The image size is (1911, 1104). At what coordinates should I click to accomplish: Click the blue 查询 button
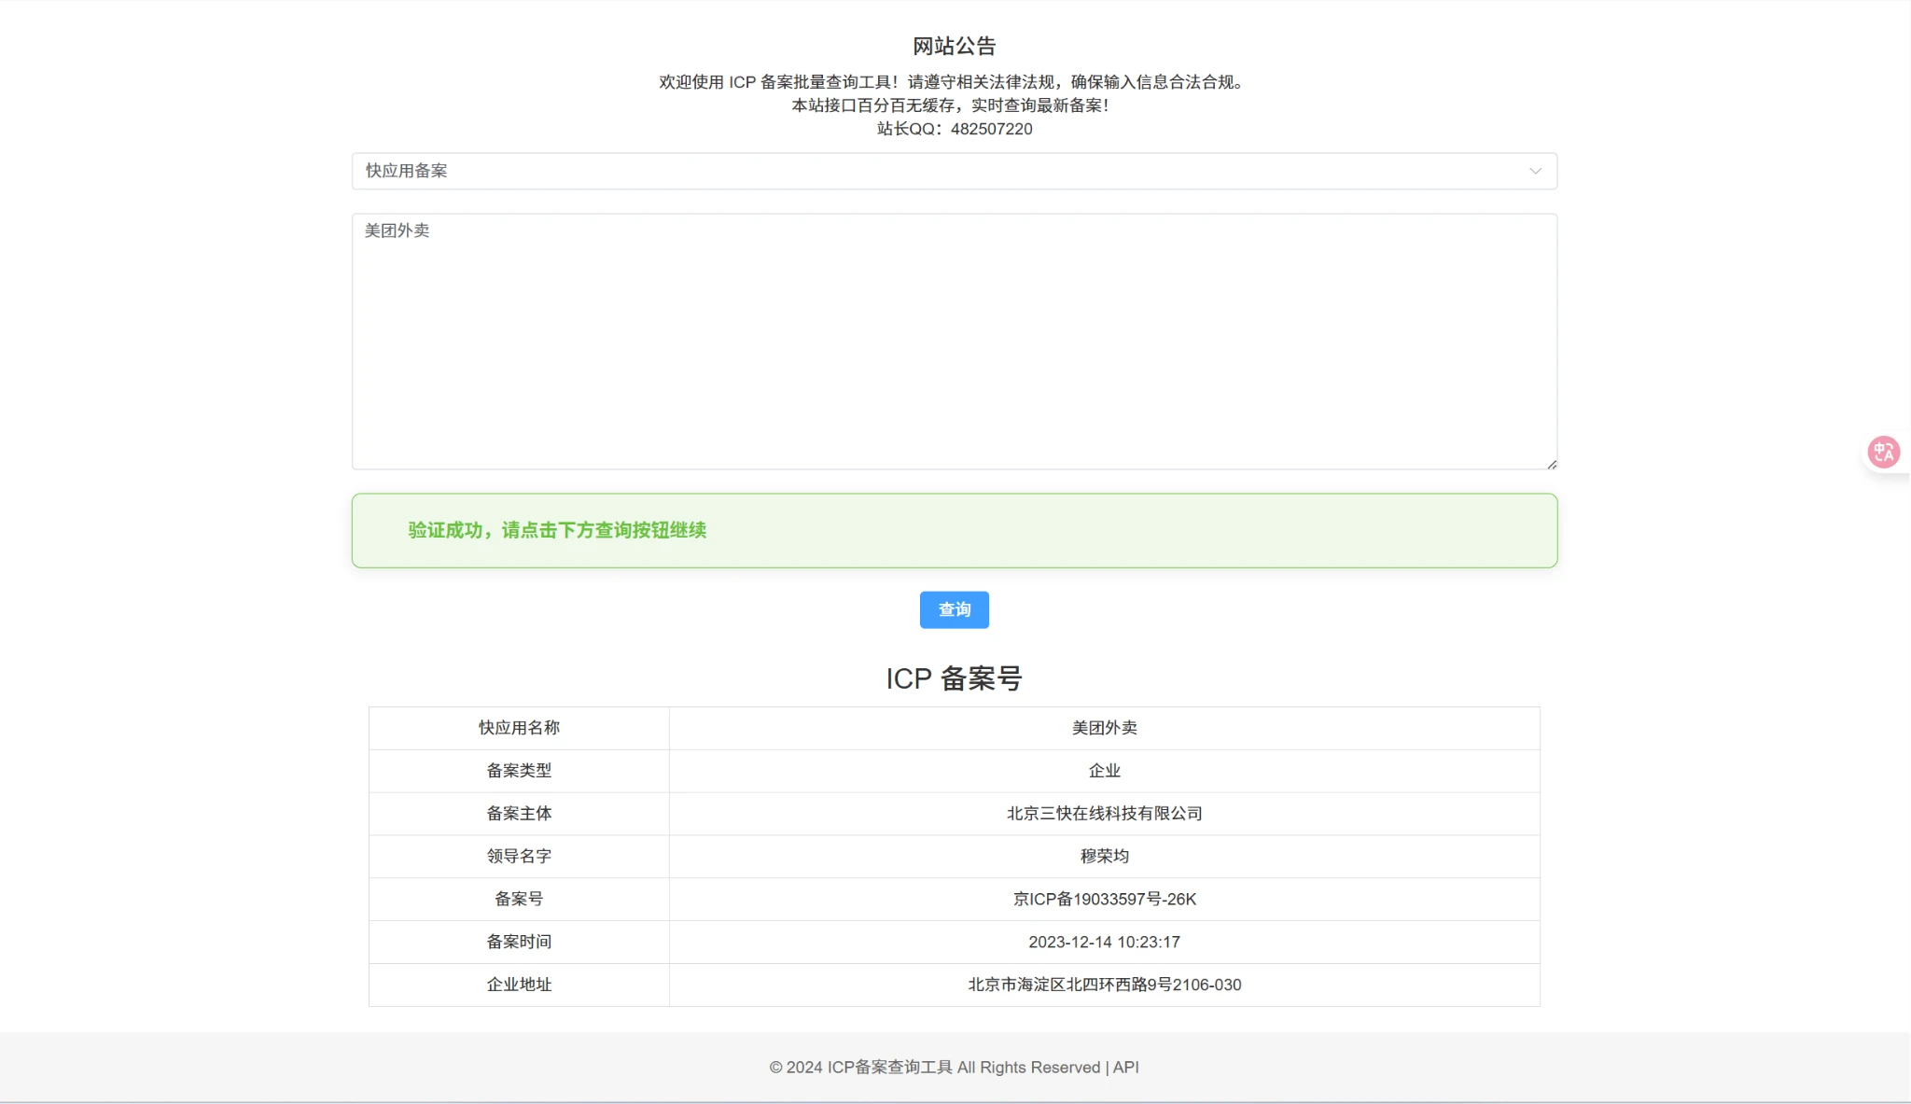coord(954,609)
